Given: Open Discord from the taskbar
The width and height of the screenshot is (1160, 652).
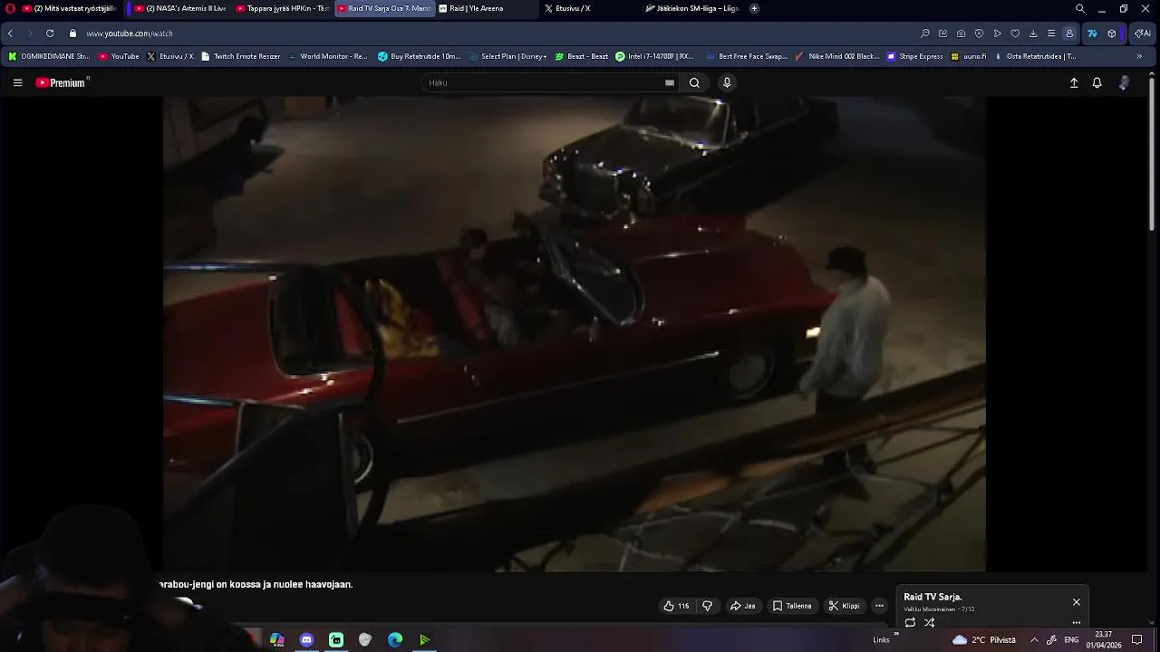Looking at the screenshot, I should coord(306,640).
